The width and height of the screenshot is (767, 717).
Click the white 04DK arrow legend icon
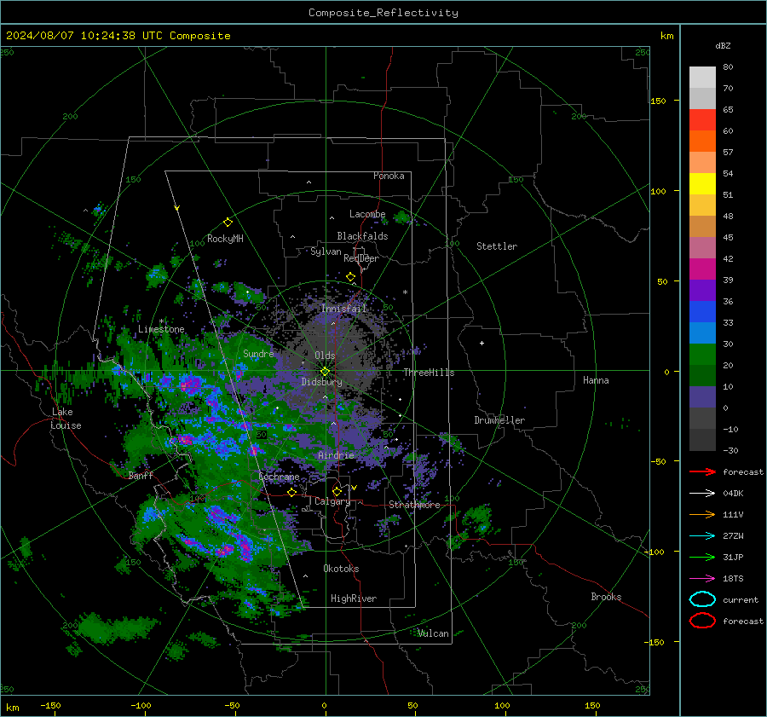[702, 494]
